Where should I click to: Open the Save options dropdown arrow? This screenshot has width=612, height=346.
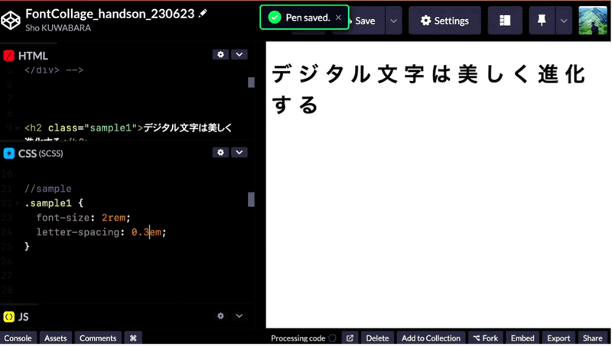point(394,21)
